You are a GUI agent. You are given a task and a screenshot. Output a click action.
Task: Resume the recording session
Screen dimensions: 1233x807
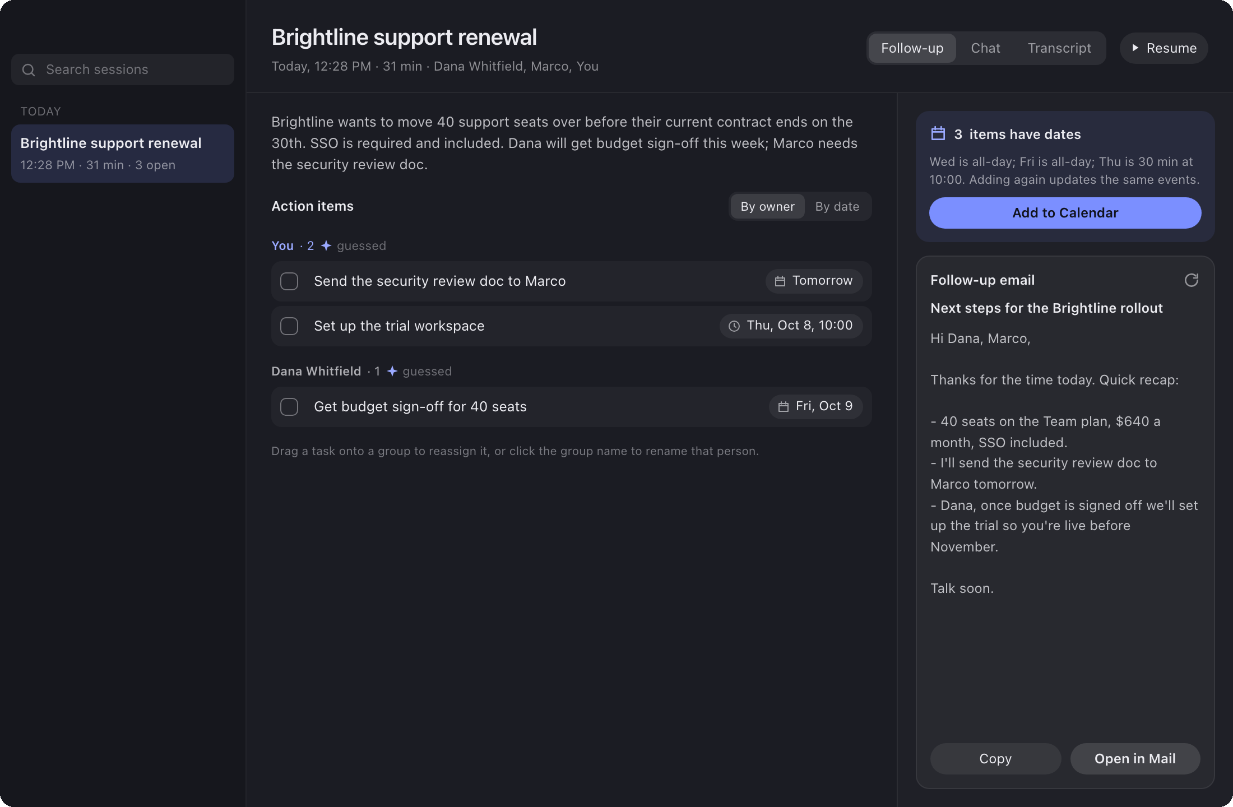pyautogui.click(x=1164, y=48)
